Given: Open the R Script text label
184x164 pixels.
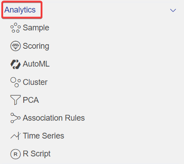Looking at the screenshot, I should 37,154.
